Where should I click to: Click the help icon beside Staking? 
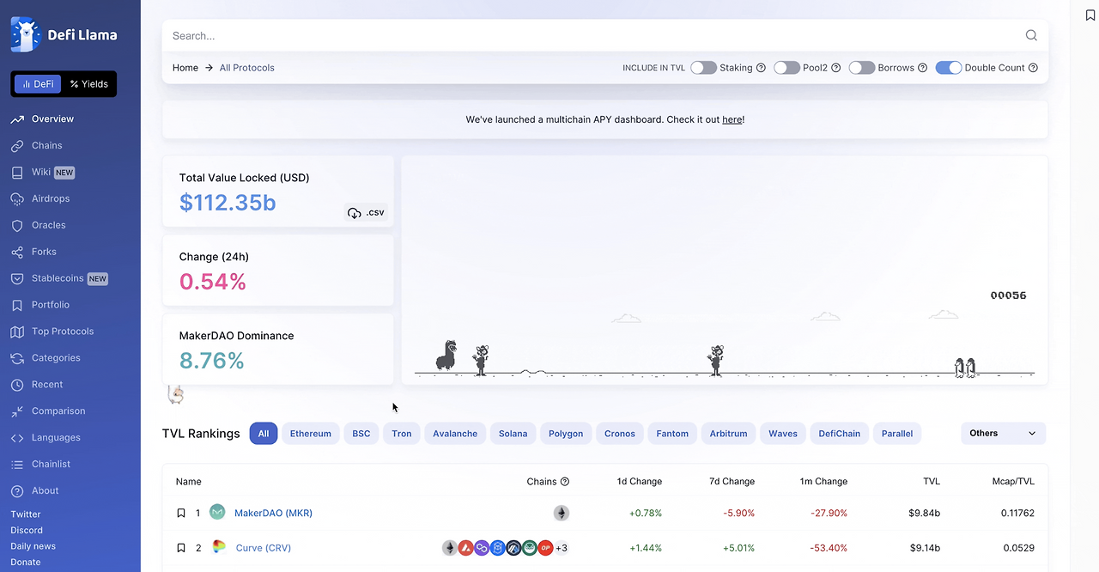tap(761, 68)
